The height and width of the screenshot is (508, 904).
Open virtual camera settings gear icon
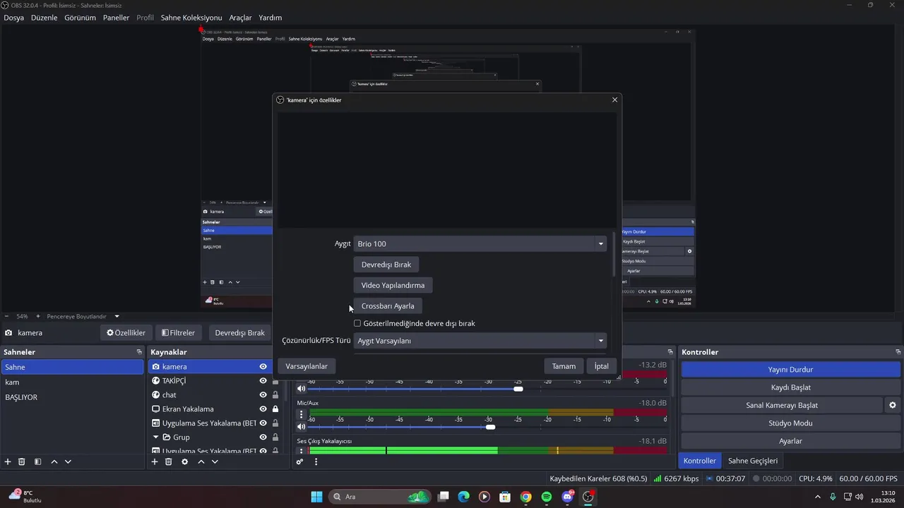(893, 405)
